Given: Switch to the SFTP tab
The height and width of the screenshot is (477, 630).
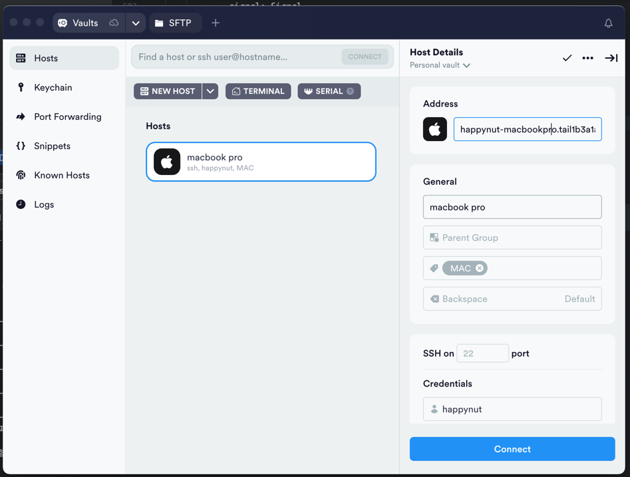Looking at the screenshot, I should point(174,23).
